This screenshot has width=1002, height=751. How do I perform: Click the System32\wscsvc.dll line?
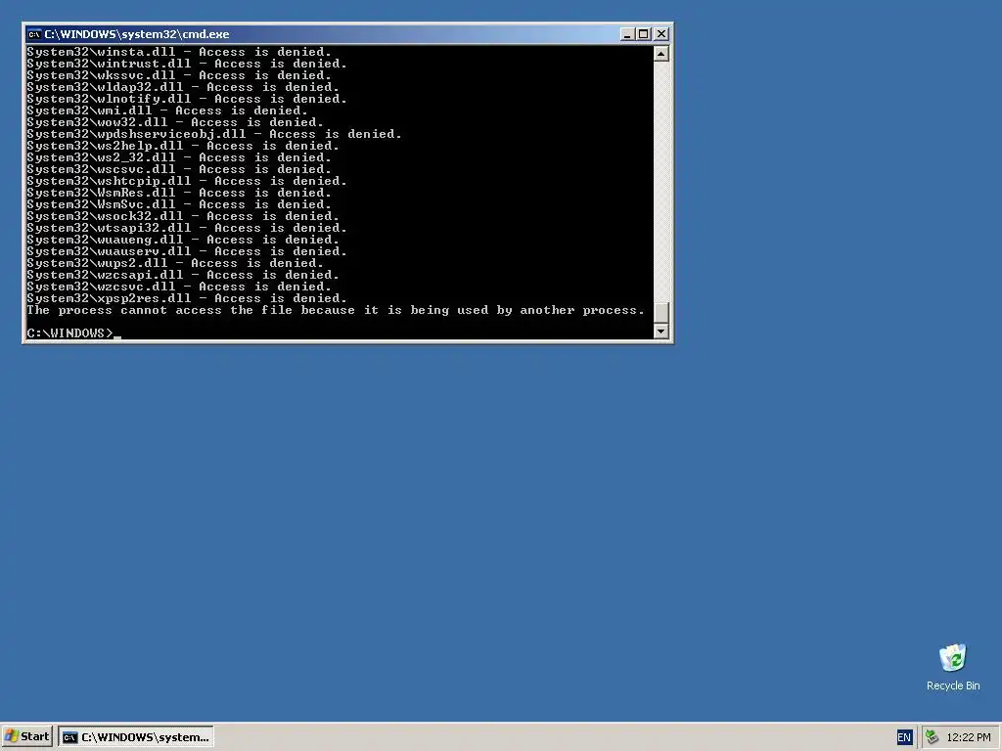click(x=179, y=169)
